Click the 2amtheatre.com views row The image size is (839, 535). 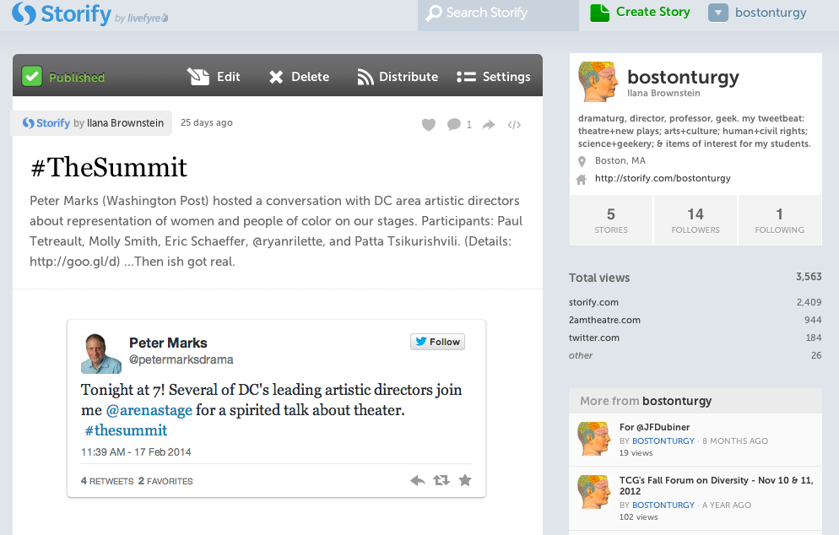coord(695,320)
